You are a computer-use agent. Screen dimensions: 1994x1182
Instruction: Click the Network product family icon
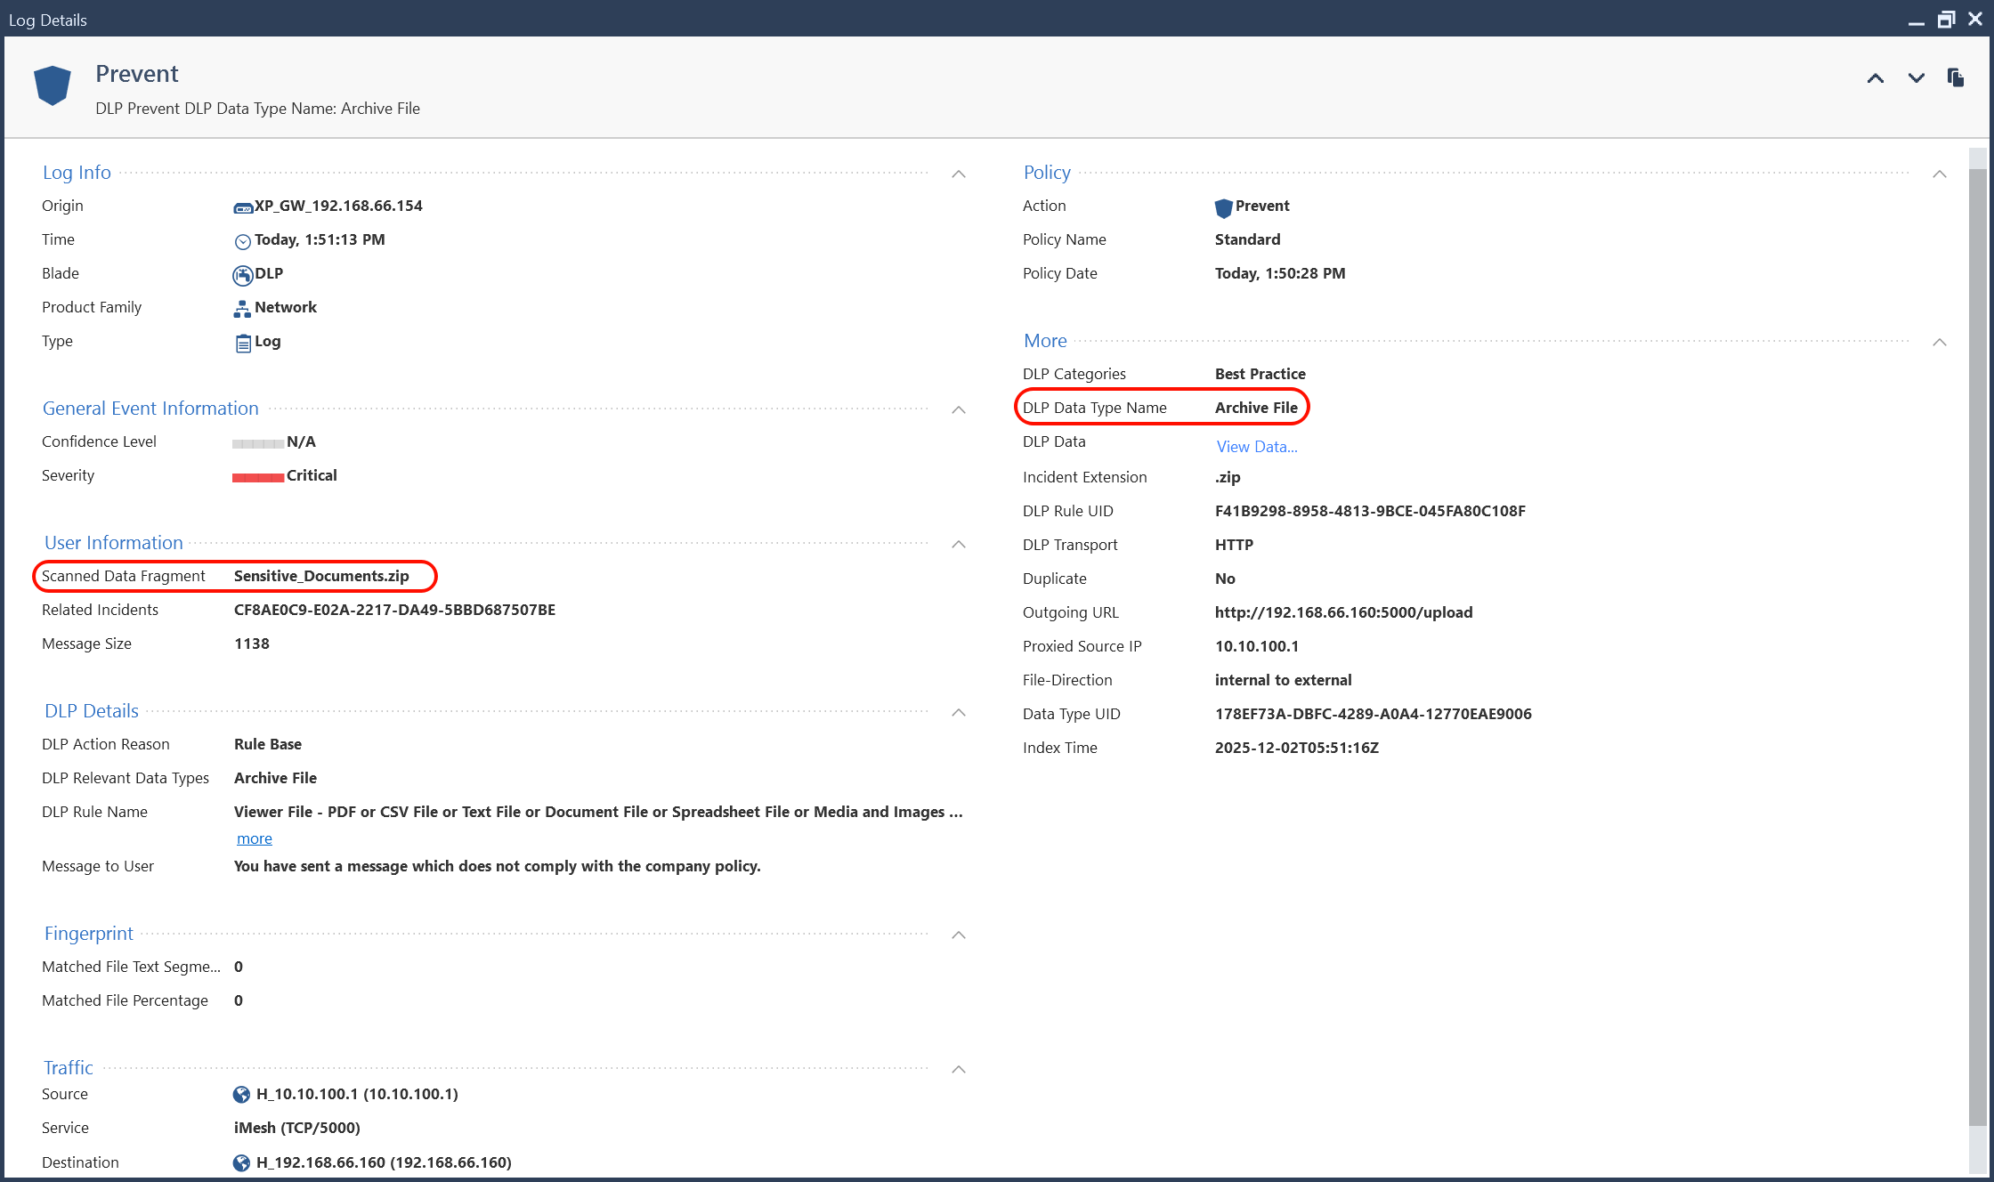242,309
